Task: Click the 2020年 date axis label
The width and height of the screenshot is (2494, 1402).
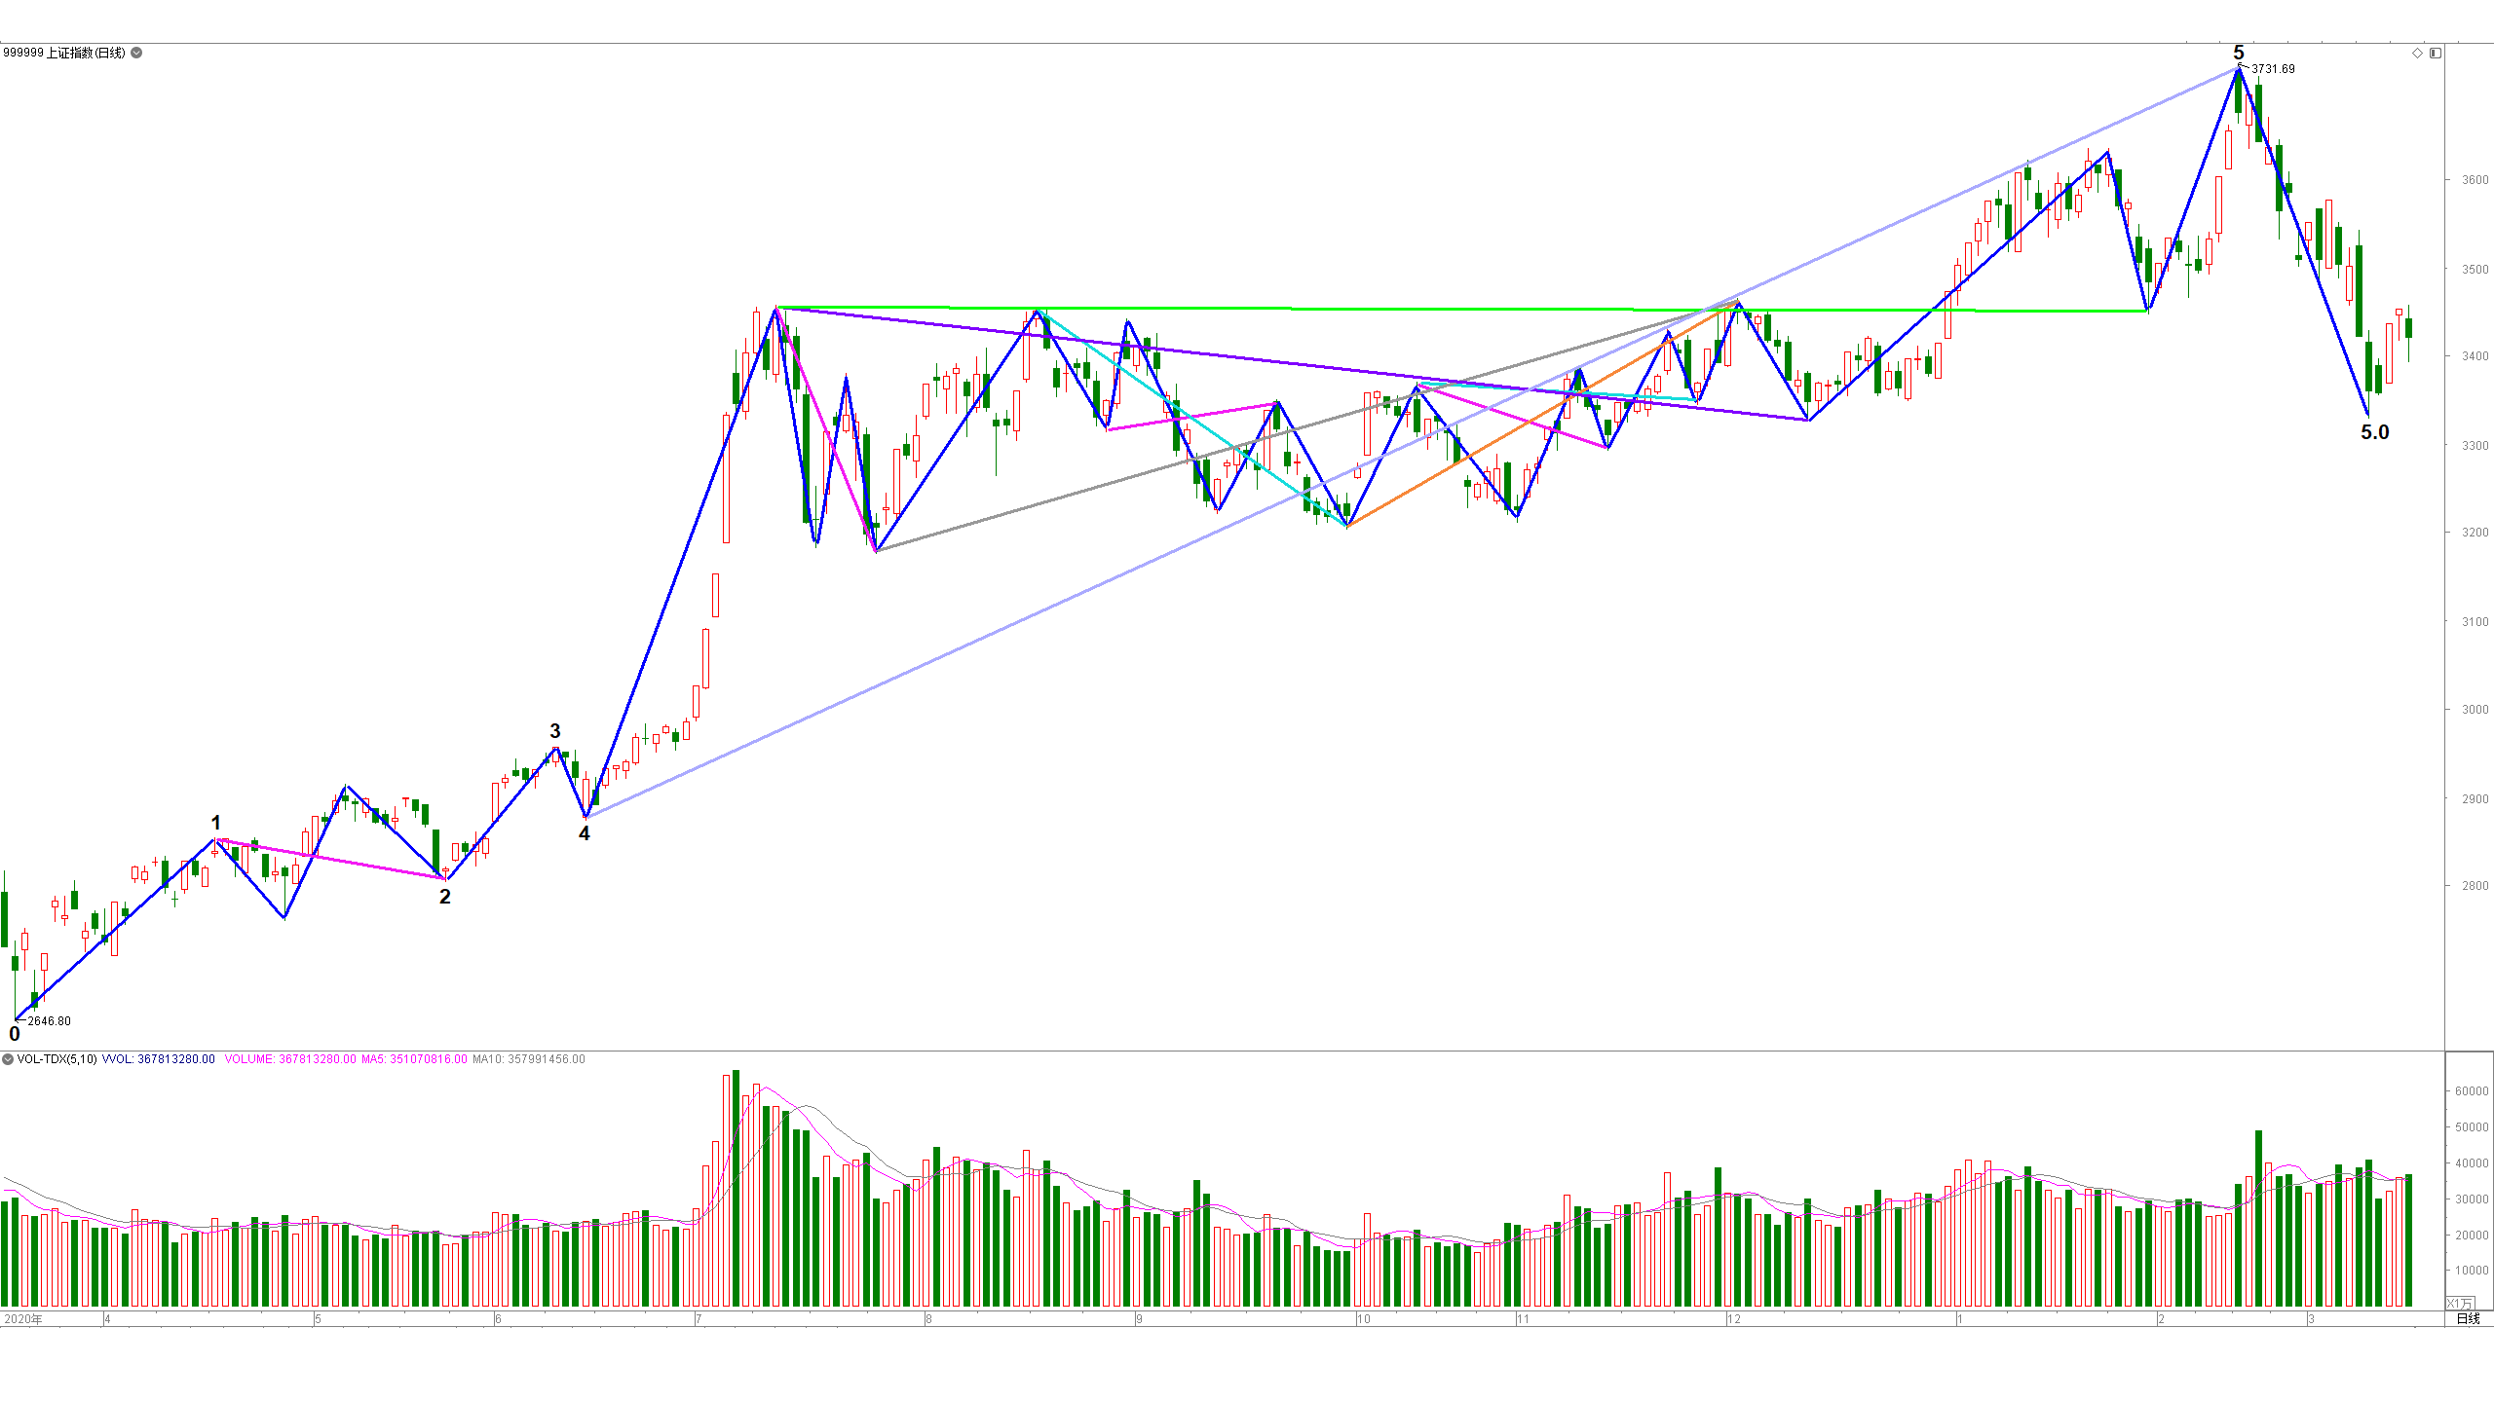Action: (23, 1319)
